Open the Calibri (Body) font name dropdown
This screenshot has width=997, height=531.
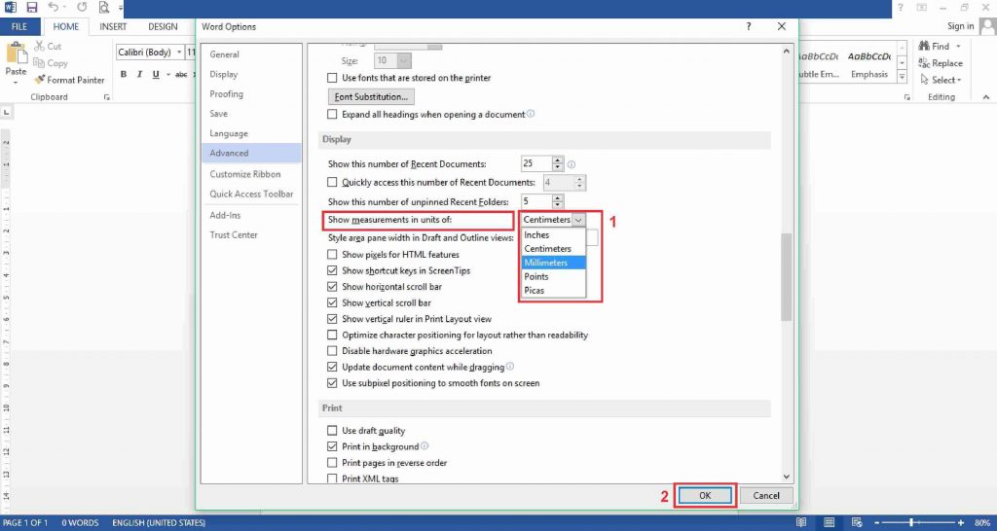coord(179,53)
